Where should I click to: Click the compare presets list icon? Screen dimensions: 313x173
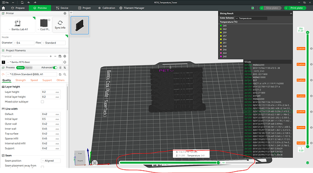click(x=60, y=67)
